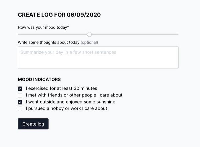Click the '(optional)' hint text

[89, 42]
